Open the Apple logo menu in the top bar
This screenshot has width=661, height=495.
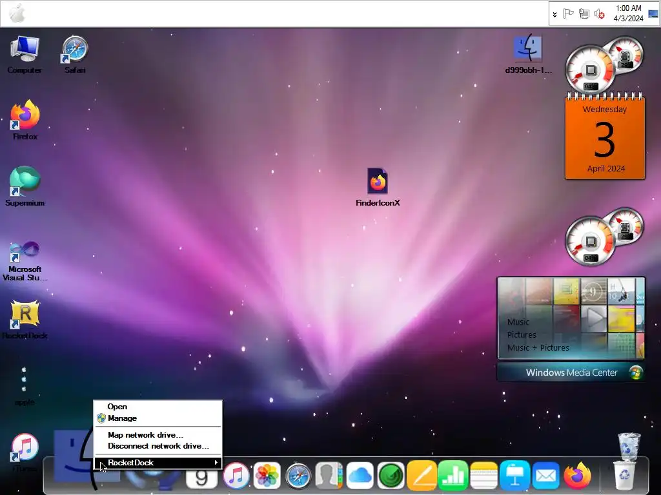point(17,14)
